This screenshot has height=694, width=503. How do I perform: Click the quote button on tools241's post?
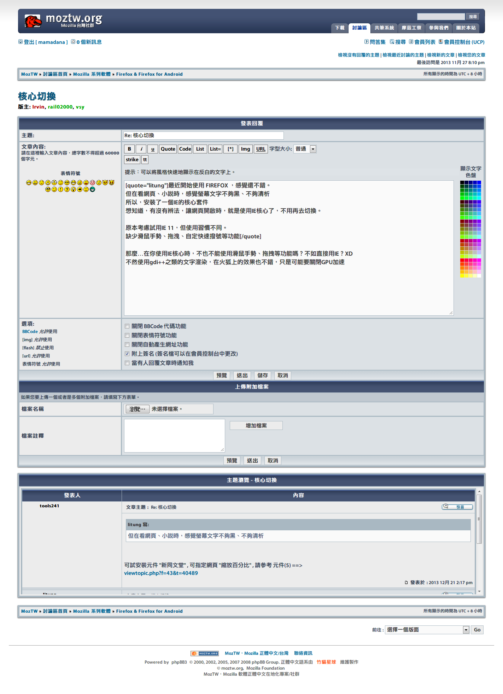pos(457,507)
